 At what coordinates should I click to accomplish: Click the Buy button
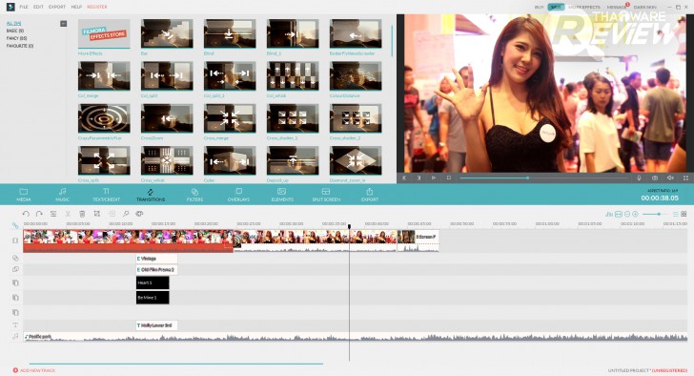point(540,7)
